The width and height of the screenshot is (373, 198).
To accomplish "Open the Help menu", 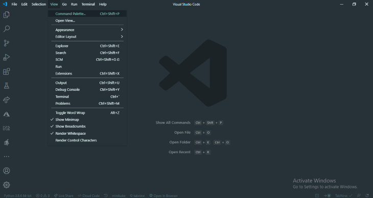I will pos(103,4).
